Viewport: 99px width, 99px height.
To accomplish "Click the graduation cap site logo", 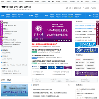I will point(4,7).
